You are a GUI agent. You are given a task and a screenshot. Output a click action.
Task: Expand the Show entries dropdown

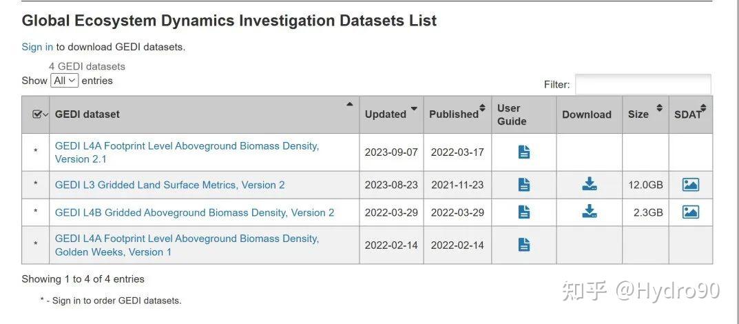pos(64,81)
